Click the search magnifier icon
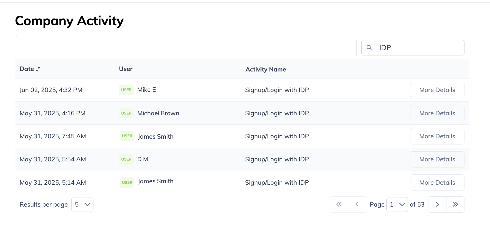Image resolution: width=490 pixels, height=226 pixels. (x=369, y=47)
